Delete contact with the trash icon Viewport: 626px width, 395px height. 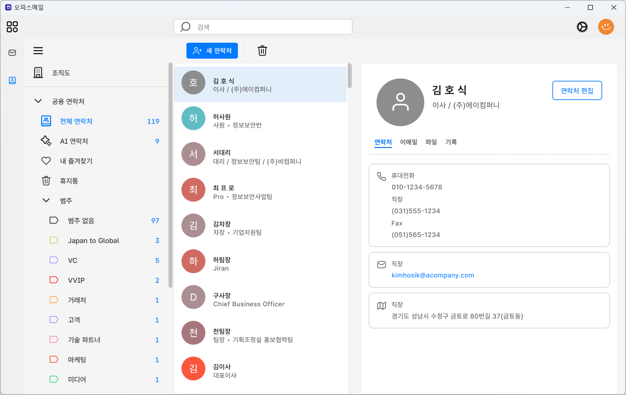click(x=262, y=51)
